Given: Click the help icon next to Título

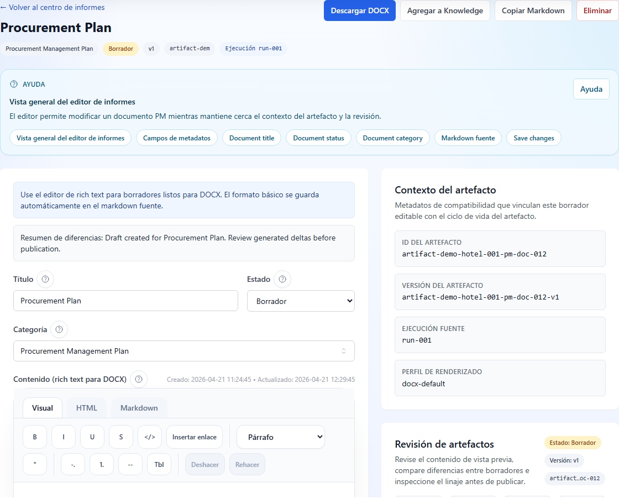Looking at the screenshot, I should tap(45, 279).
